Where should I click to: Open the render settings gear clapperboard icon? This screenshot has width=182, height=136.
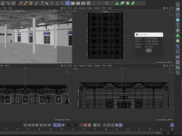tap(83, 3)
